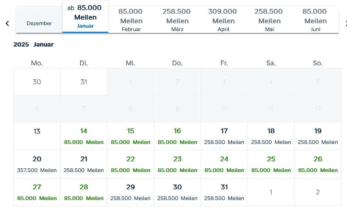Open the März 258.500 Meilen tab
This screenshot has width=347, height=210.
click(177, 20)
